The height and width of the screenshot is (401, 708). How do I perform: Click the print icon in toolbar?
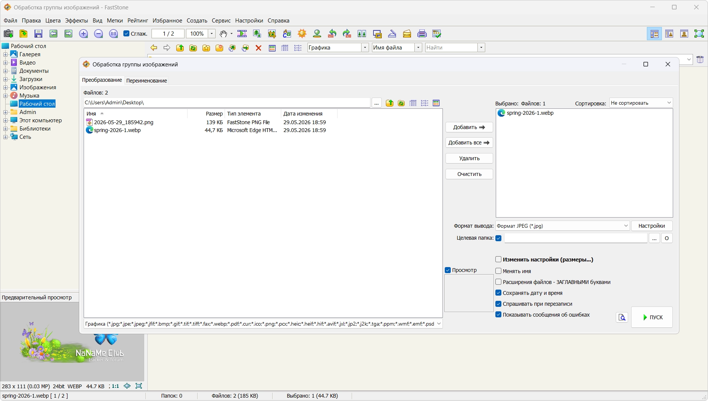tap(422, 34)
